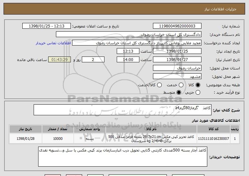Click the need date cell 1398/01/28

click(x=26, y=139)
